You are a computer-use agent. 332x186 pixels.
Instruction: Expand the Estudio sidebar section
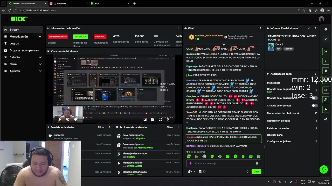[23, 57]
